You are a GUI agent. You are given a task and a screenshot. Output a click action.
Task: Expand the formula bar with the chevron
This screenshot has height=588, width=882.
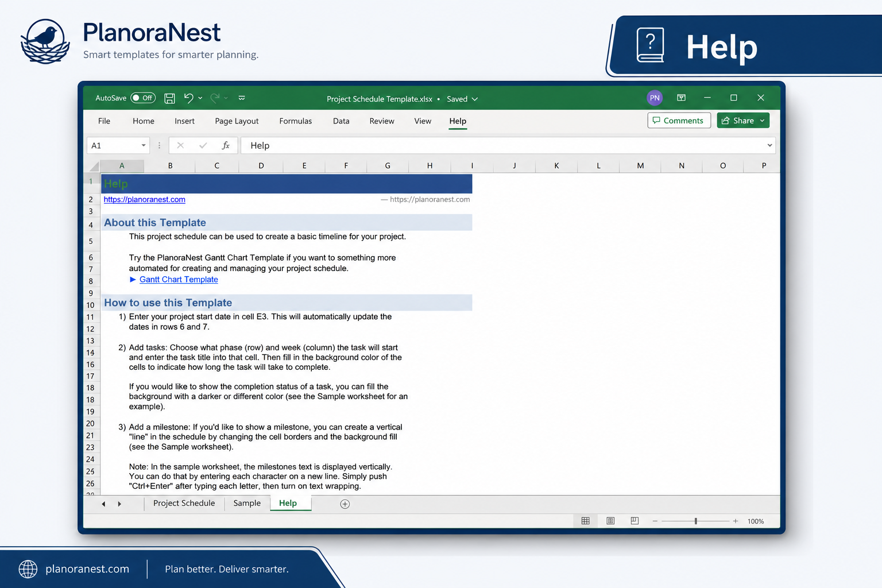(769, 146)
